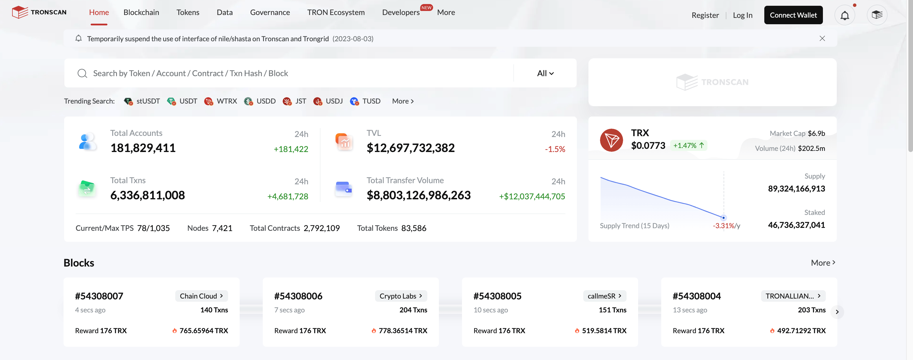
Task: Open block #54308007
Action: point(99,296)
